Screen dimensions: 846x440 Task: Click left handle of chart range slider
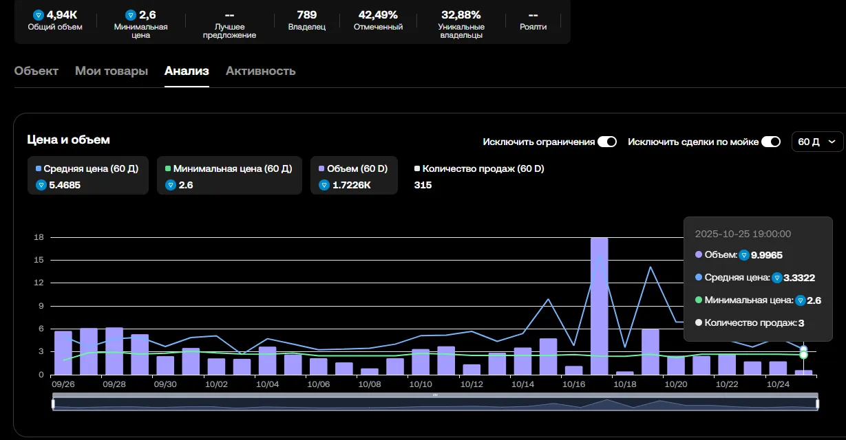coord(54,404)
